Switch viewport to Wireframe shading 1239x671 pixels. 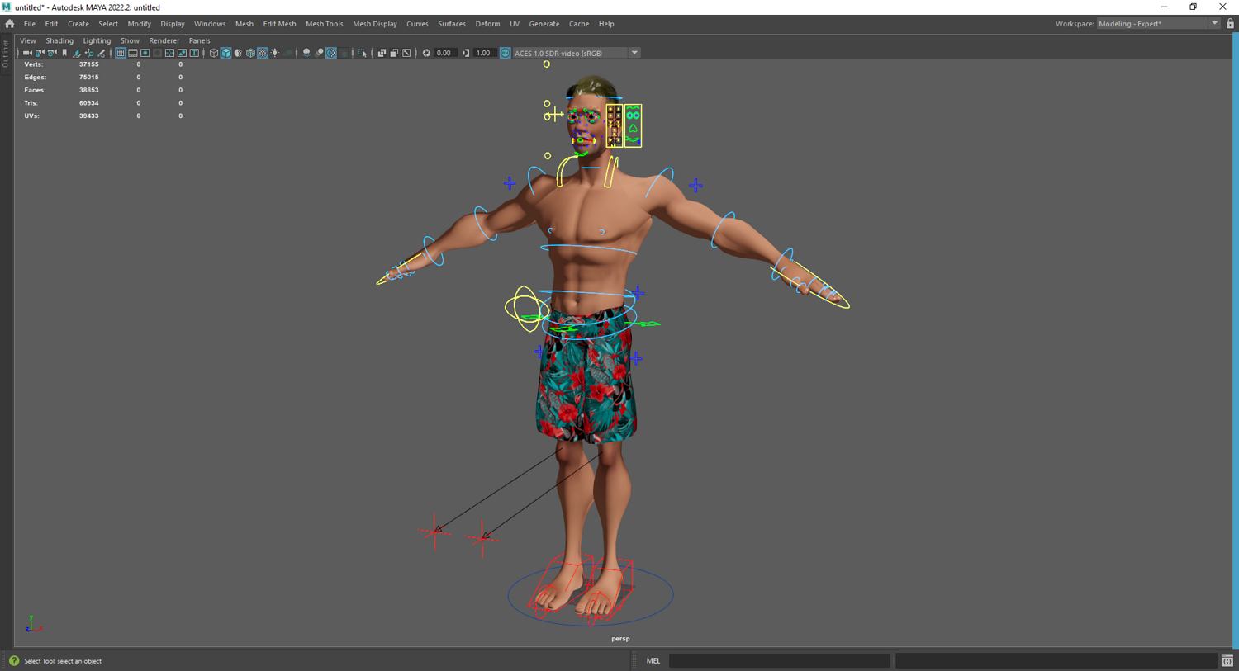point(214,53)
